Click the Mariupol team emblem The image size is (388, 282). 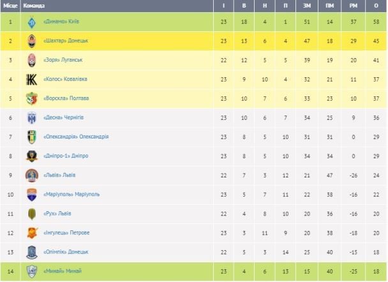[x=31, y=194]
